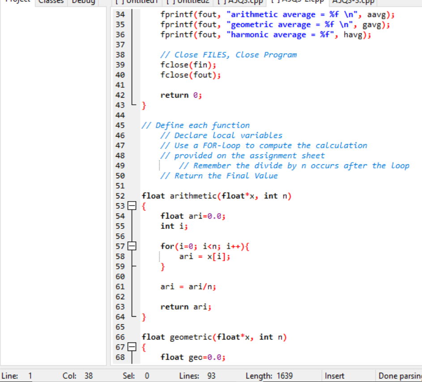
Task: Click the '// Return the Final Value' comment
Action: (219, 176)
